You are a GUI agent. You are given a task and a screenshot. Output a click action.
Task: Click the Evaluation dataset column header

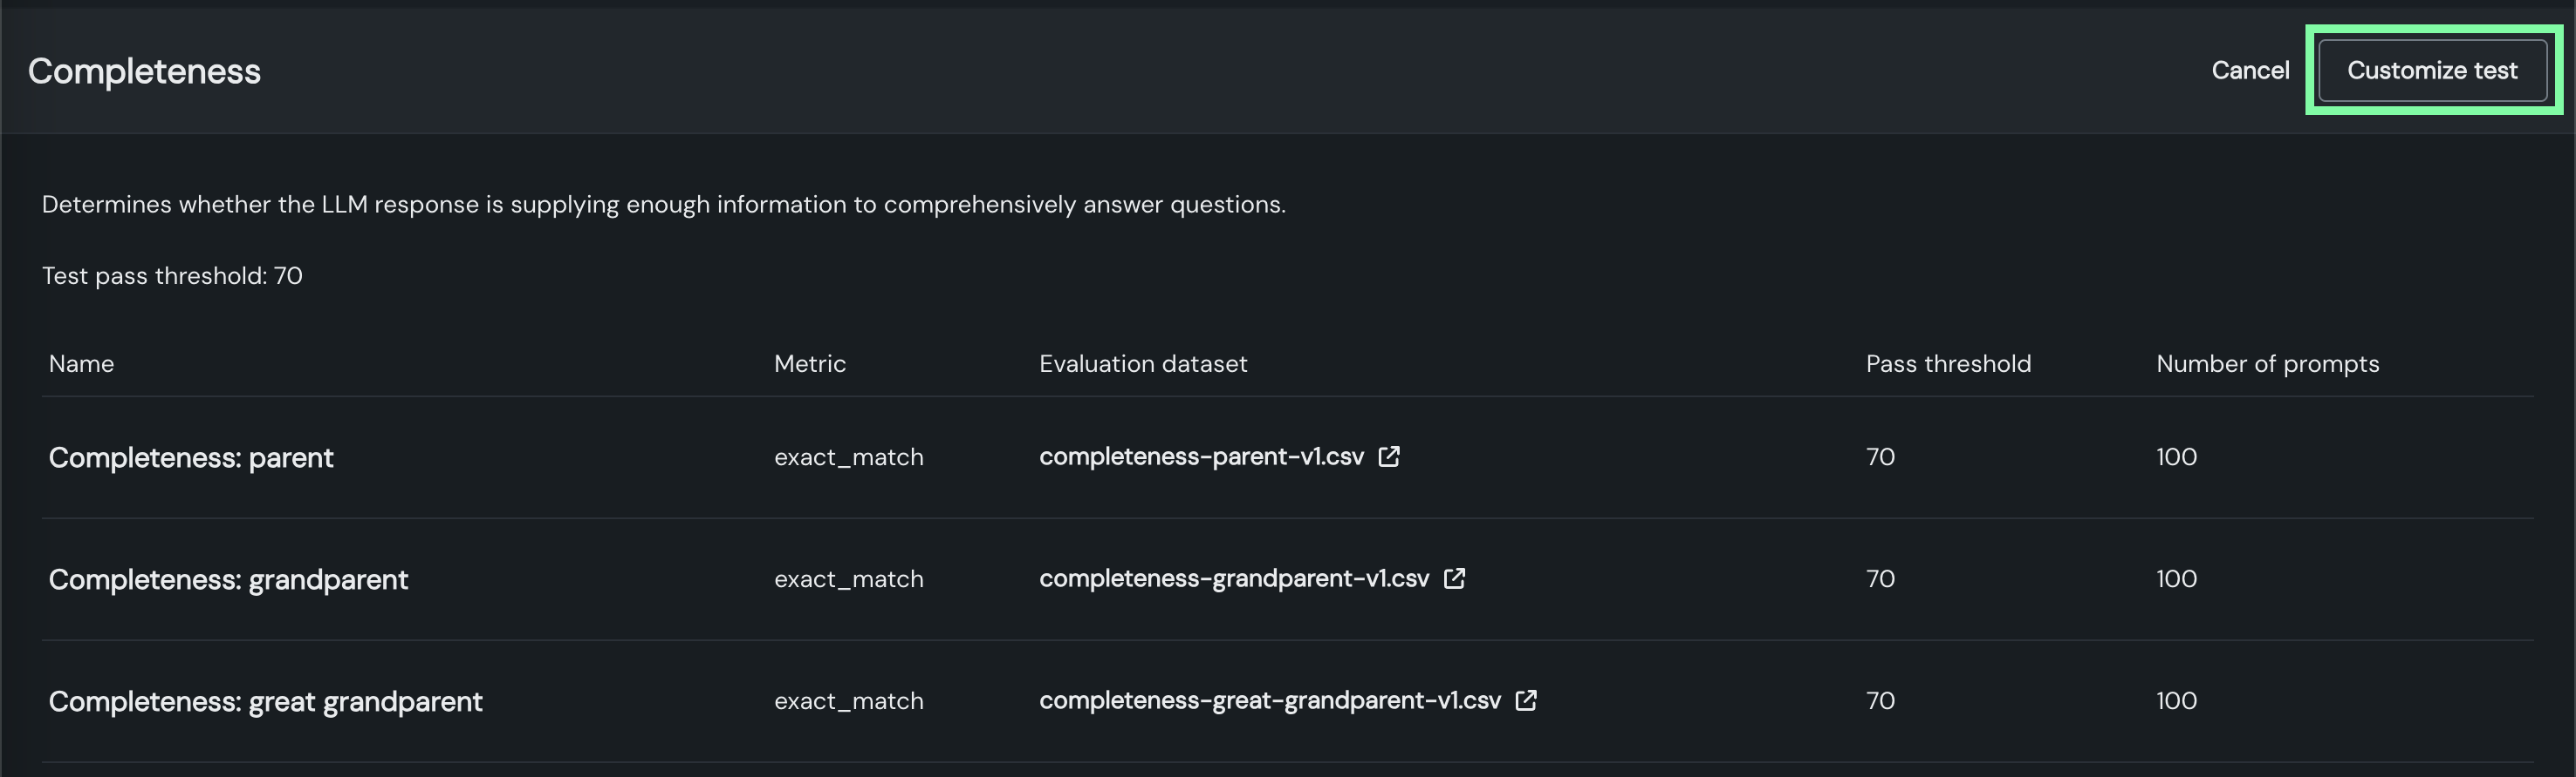coord(1143,363)
